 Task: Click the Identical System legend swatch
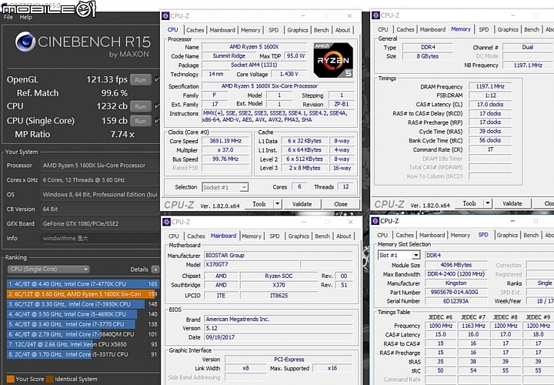point(50,379)
